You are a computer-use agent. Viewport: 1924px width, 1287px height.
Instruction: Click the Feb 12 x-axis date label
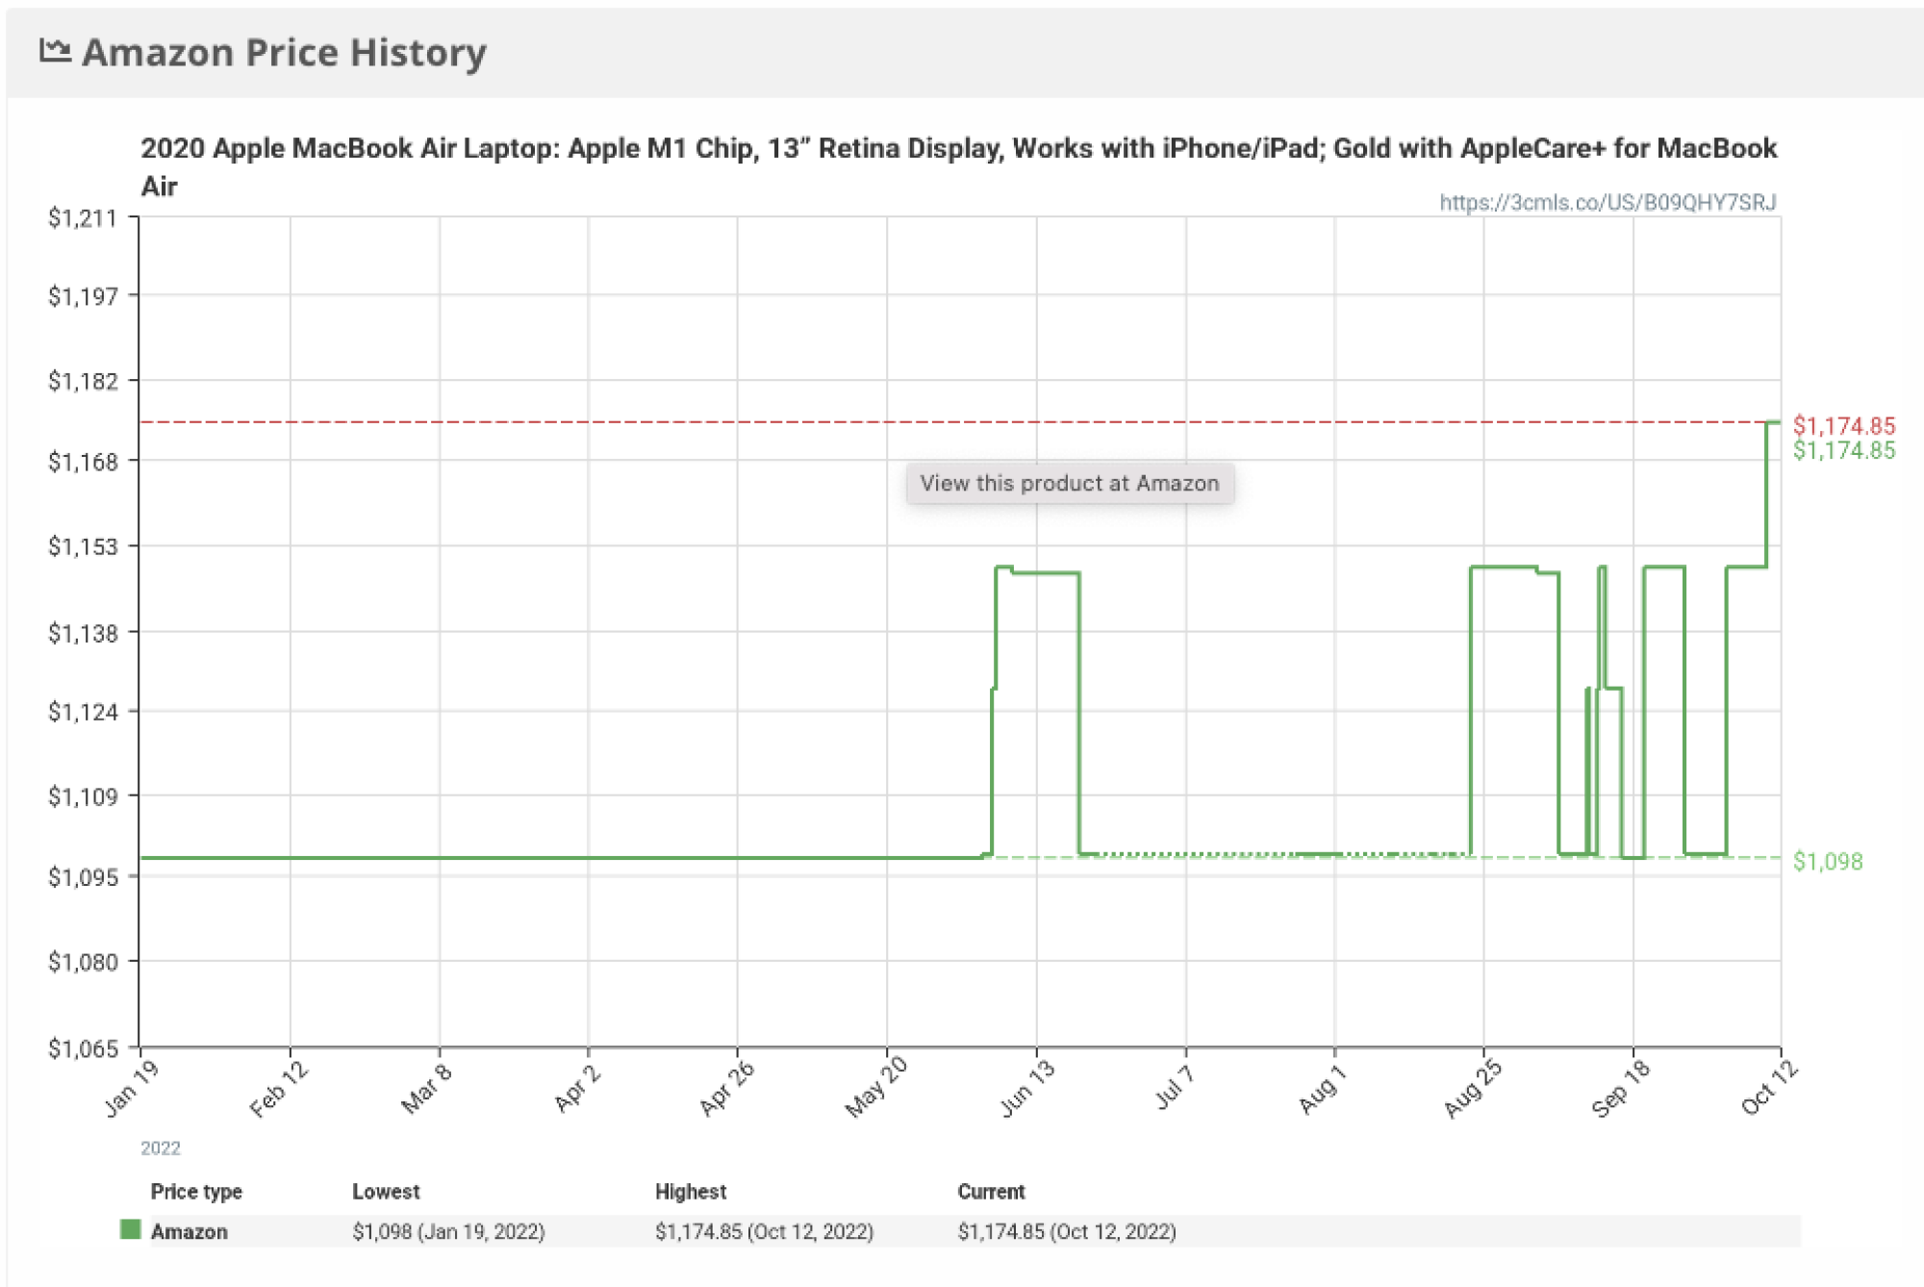[x=279, y=1089]
